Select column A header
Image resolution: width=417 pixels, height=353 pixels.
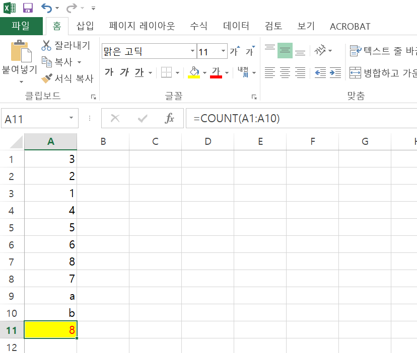coord(50,142)
